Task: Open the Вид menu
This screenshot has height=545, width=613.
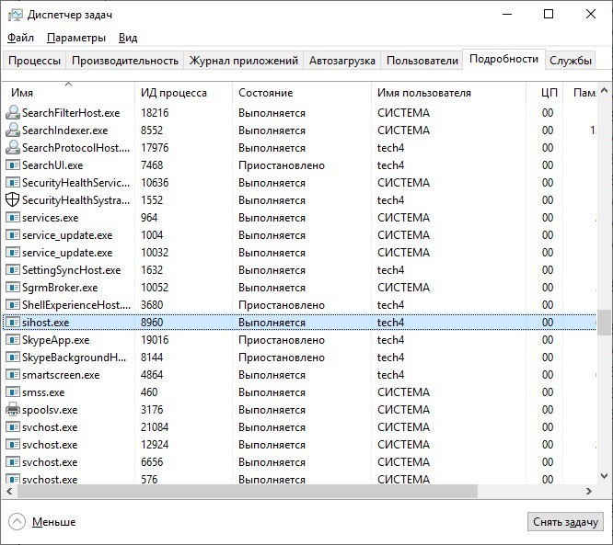Action: 128,38
